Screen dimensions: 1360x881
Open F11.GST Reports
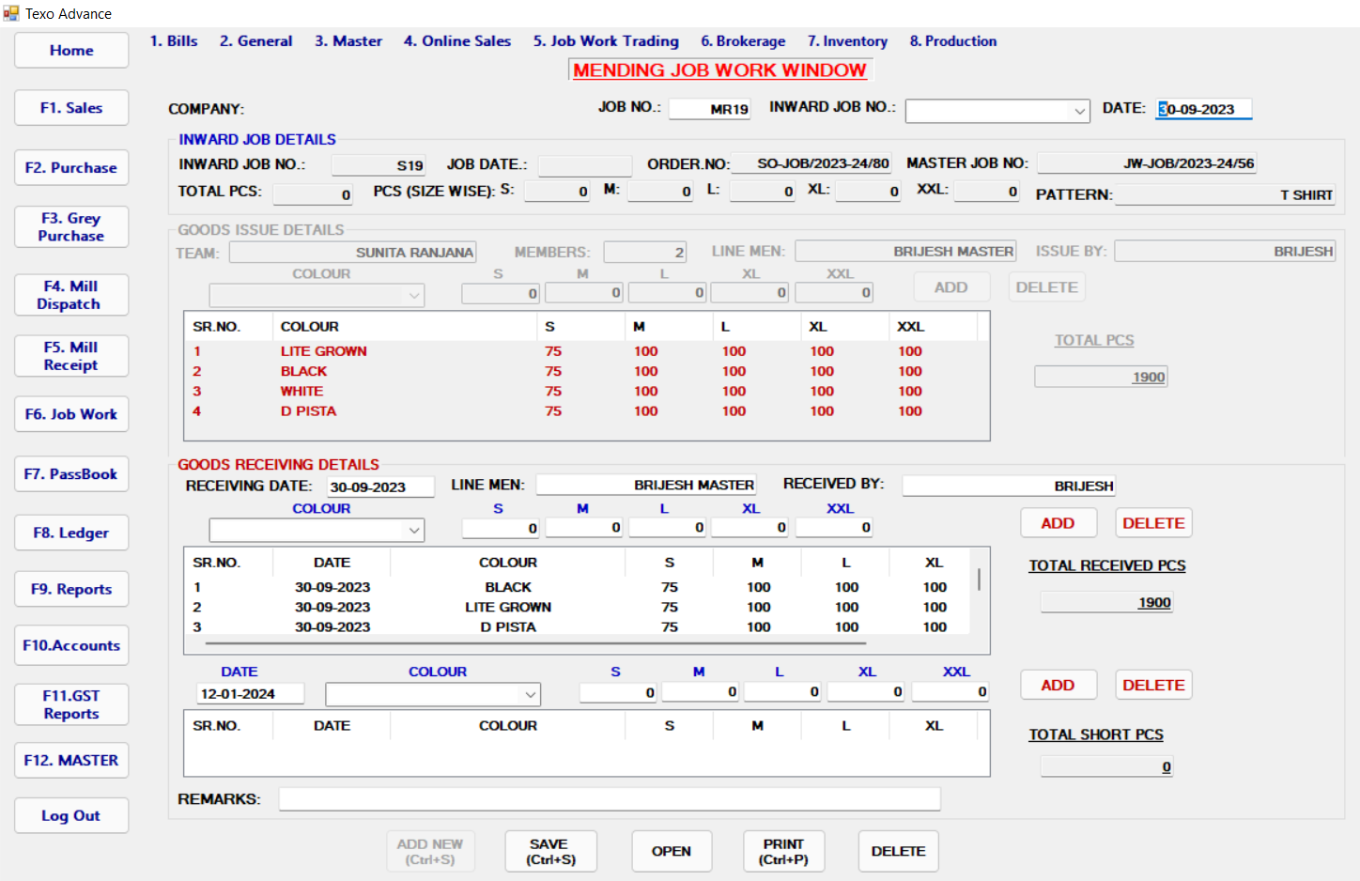71,704
